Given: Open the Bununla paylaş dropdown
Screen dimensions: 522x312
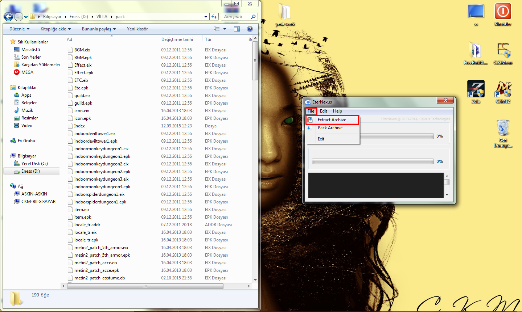Looking at the screenshot, I should coord(99,29).
